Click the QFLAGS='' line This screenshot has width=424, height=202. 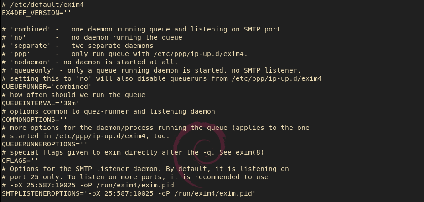20,161
